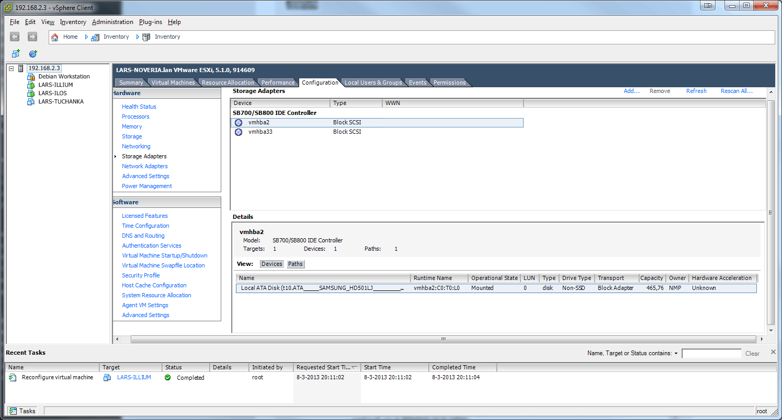The height and width of the screenshot is (420, 782).
Task: Switch to the Resource Allocation tab
Action: point(228,83)
